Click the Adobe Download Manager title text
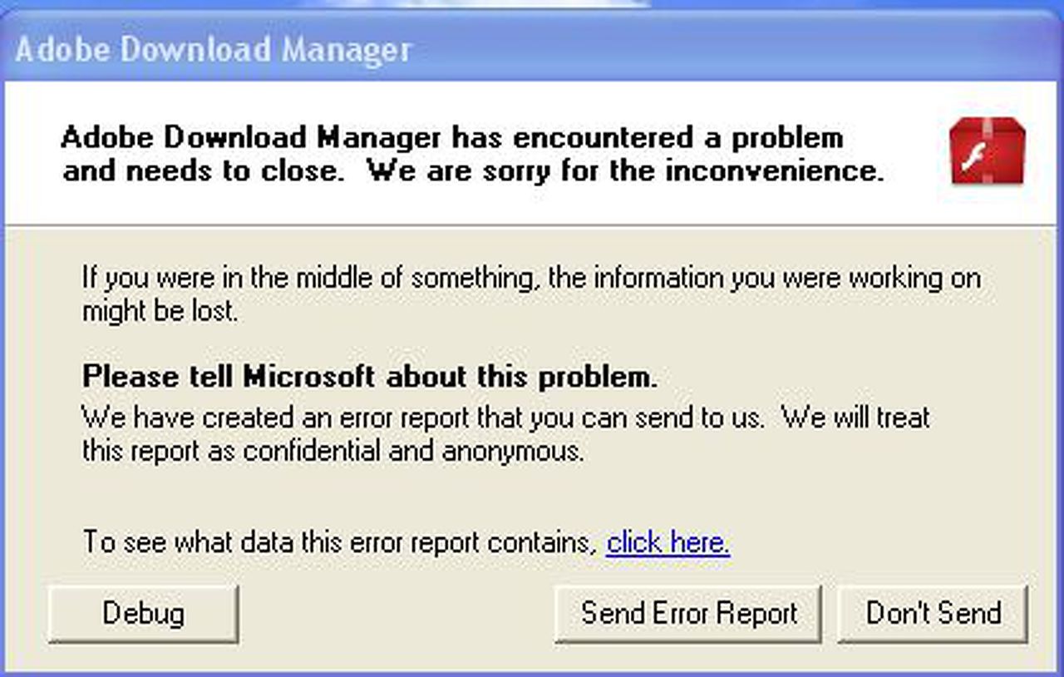The height and width of the screenshot is (677, 1064). [214, 51]
